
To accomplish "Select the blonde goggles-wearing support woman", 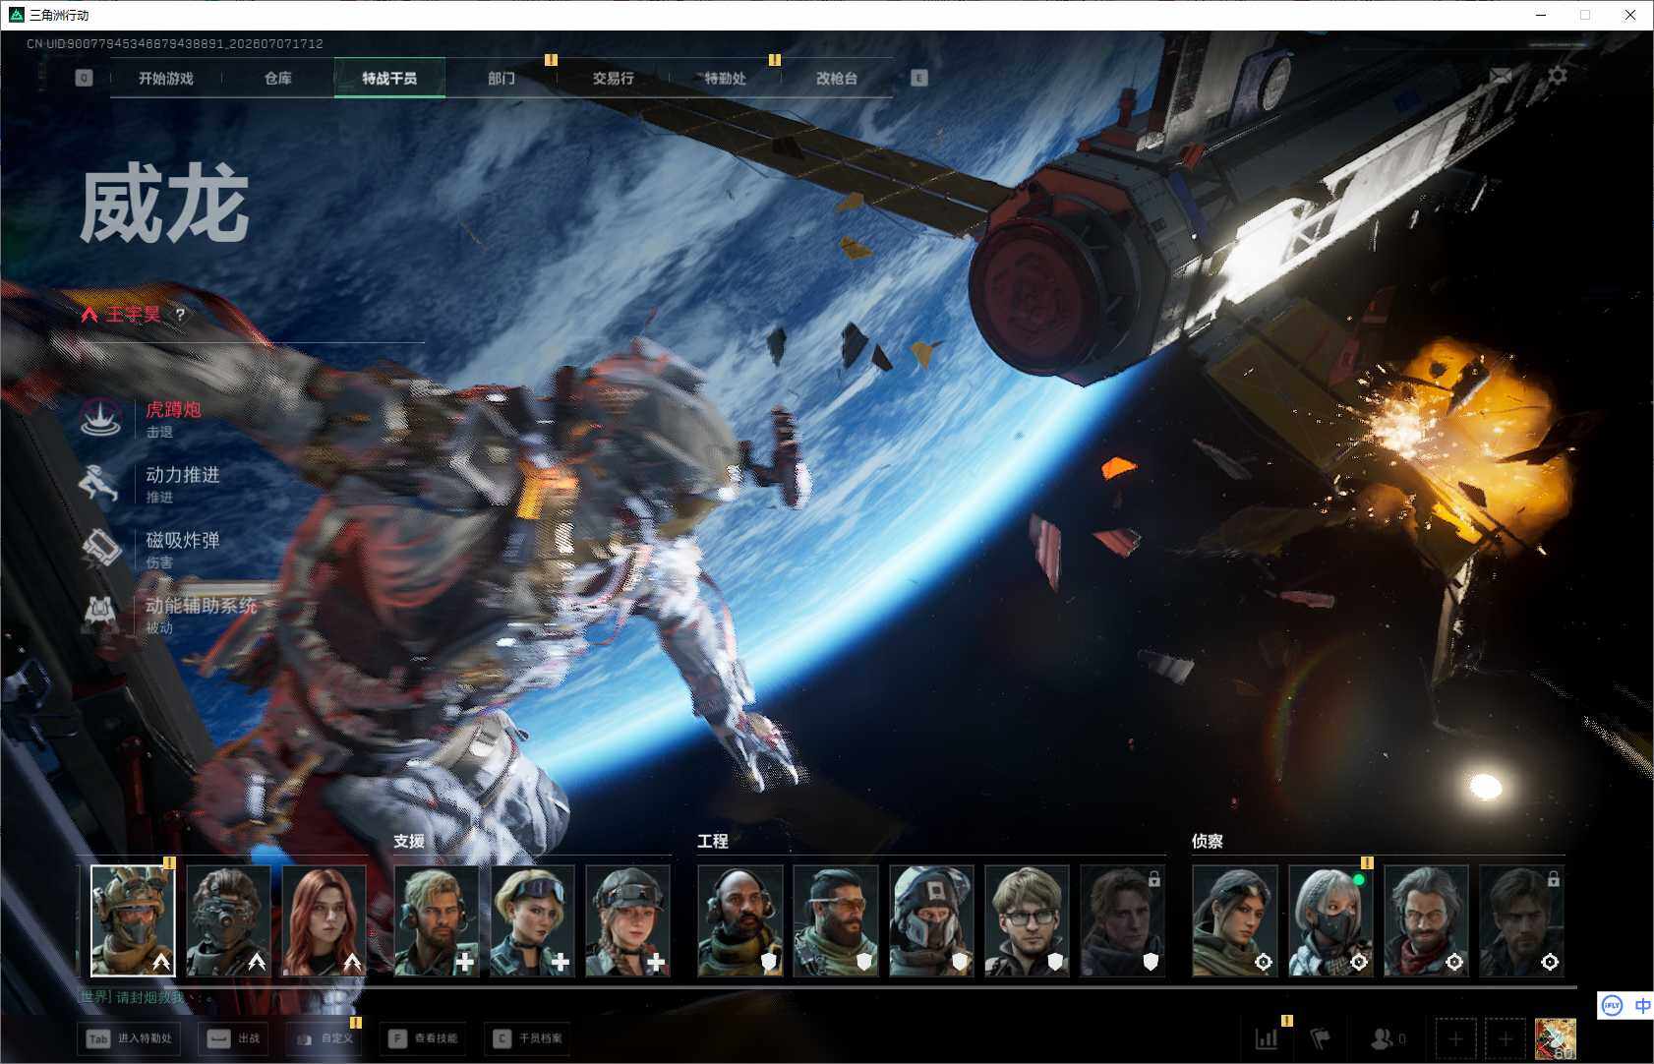I will click(532, 920).
